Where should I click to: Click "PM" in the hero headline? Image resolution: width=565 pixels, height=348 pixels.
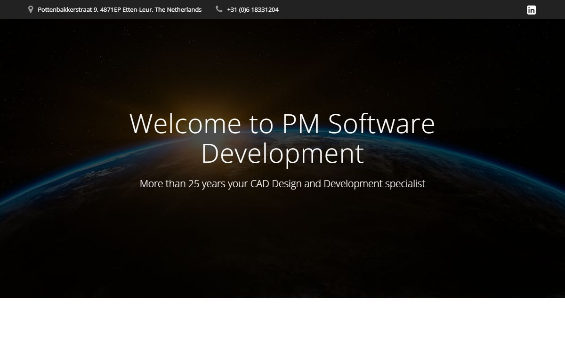tap(301, 124)
